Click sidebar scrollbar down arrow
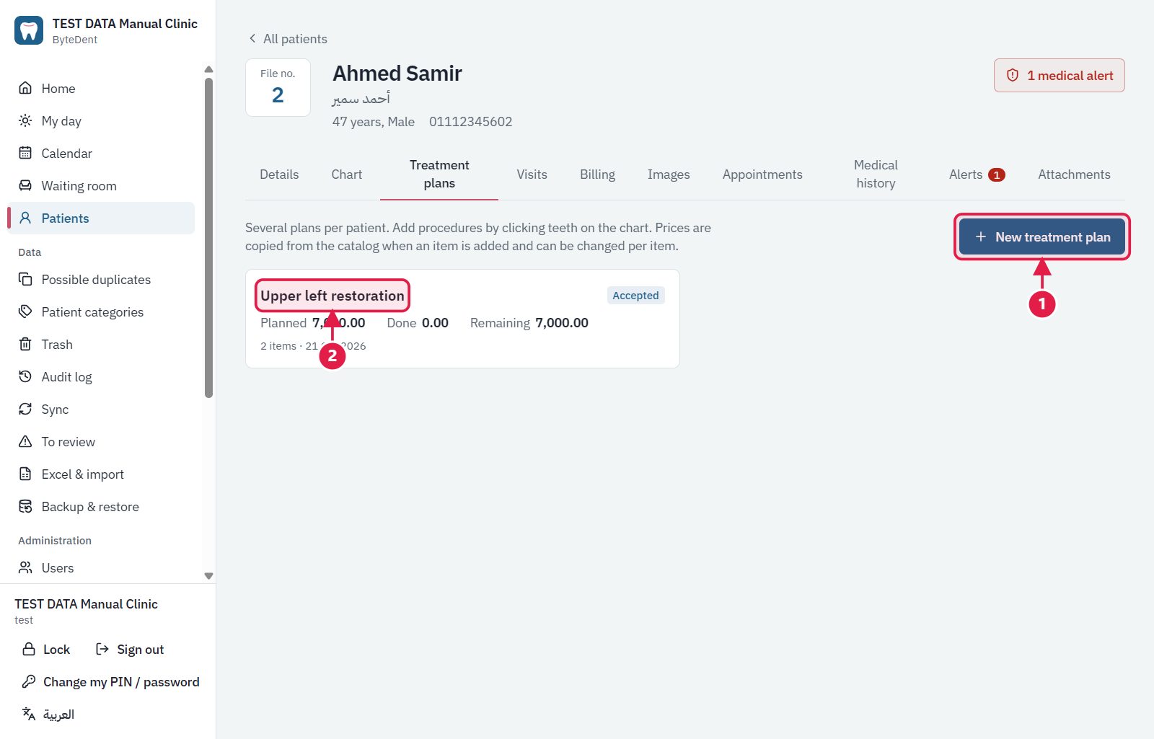 coord(208,576)
